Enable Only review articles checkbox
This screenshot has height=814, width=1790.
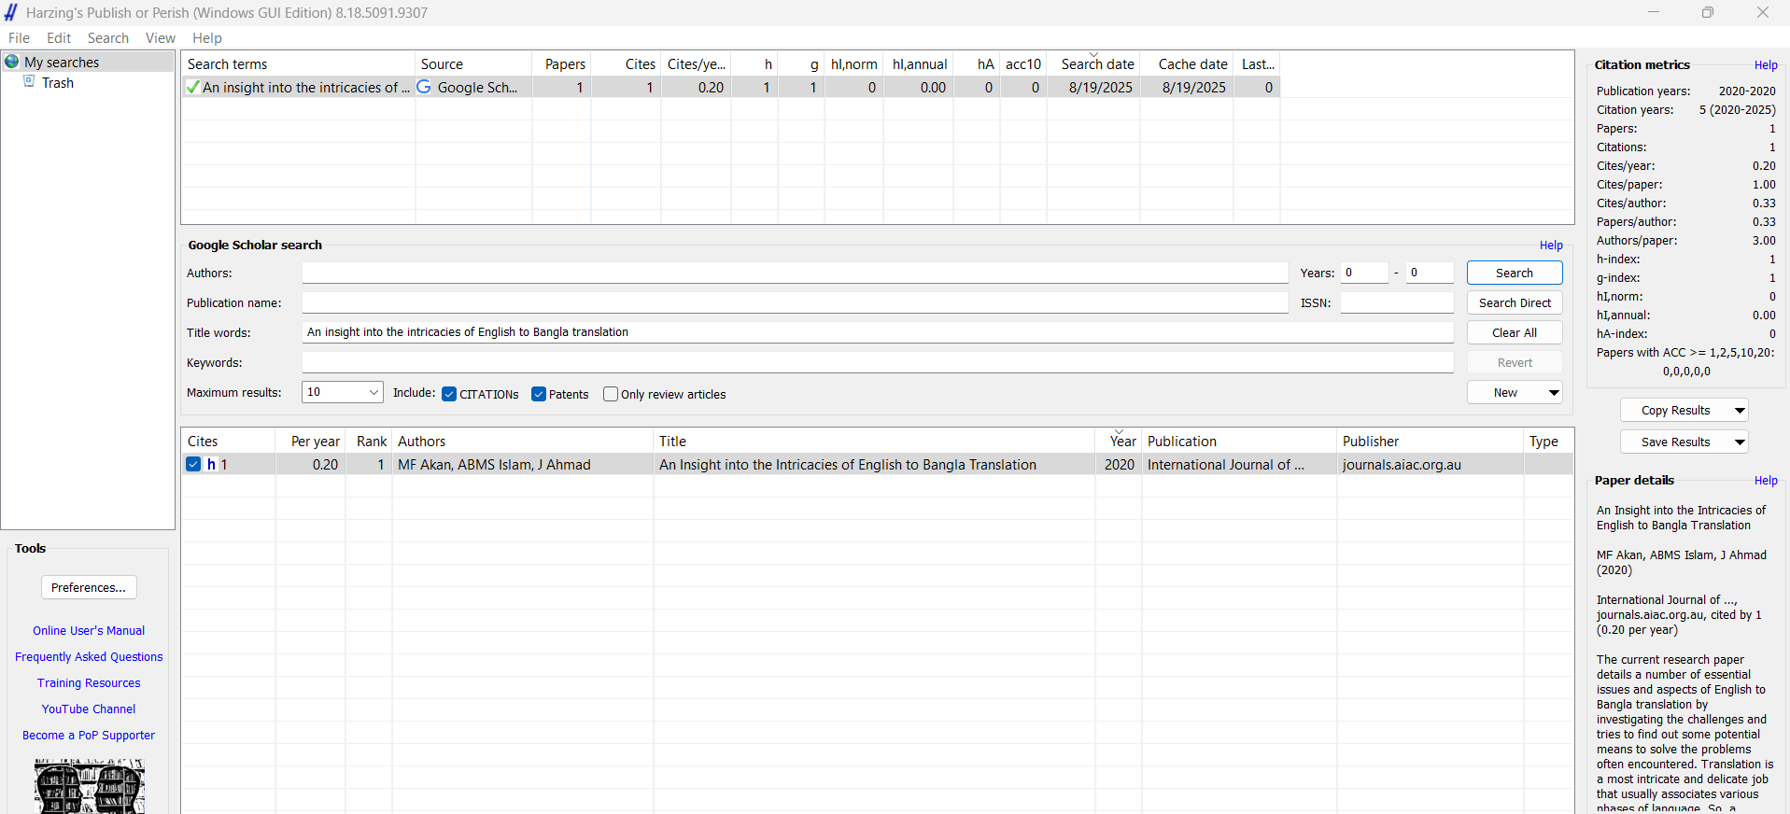pos(611,394)
